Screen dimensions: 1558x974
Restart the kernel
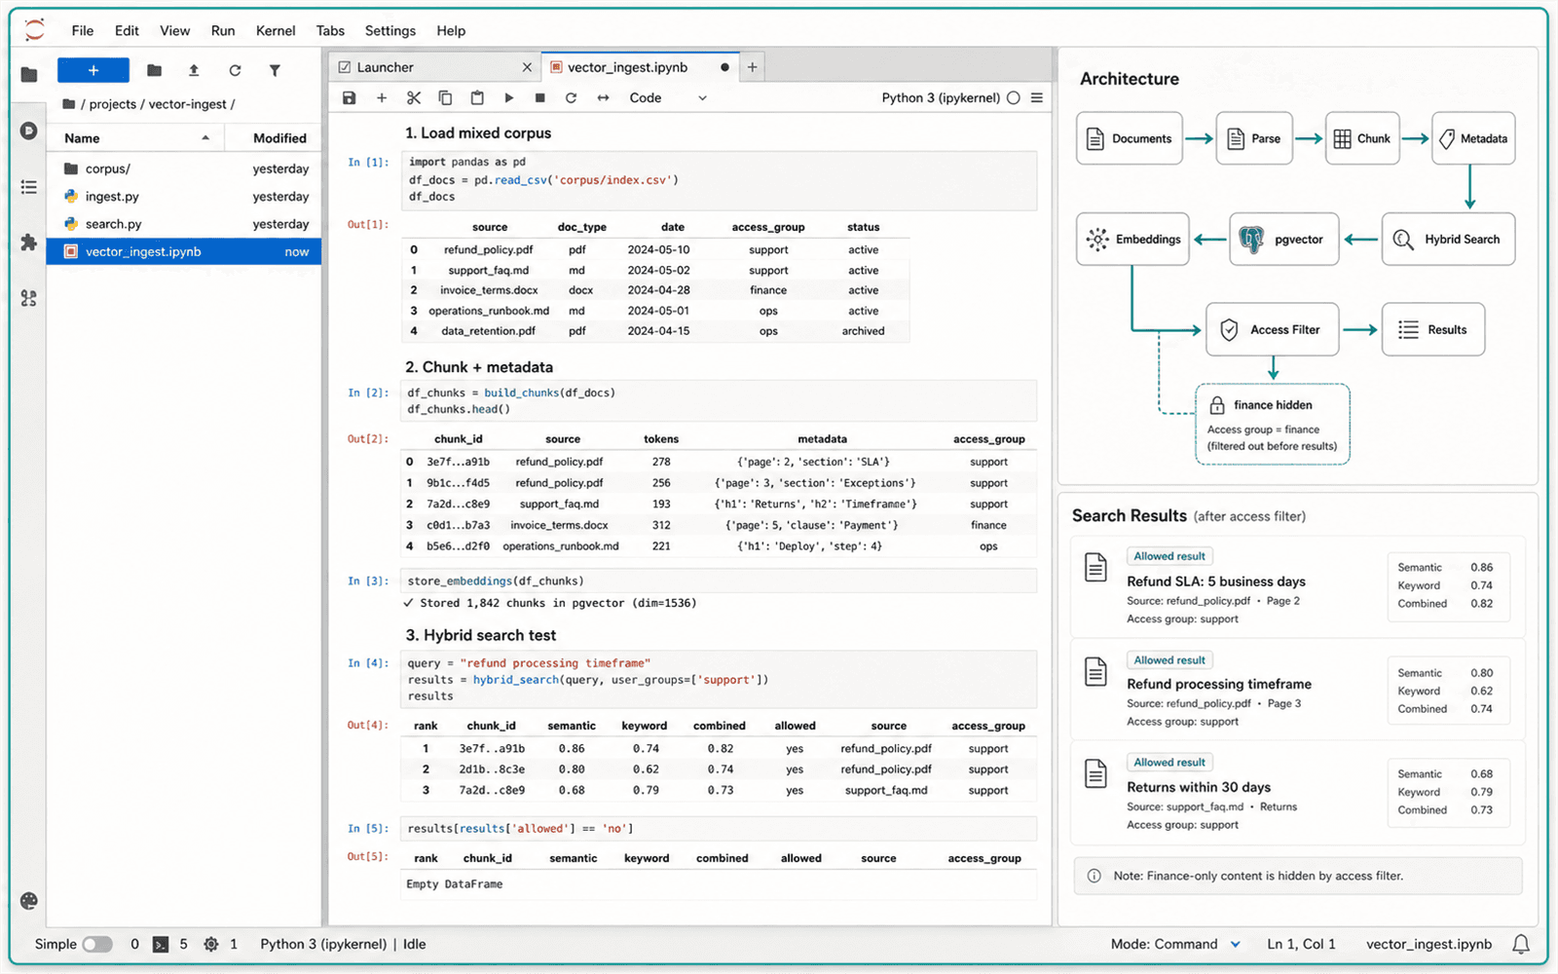(x=572, y=97)
